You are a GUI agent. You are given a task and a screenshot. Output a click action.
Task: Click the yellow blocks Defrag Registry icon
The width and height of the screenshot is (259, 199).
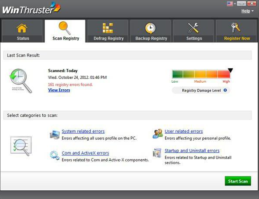point(108,28)
